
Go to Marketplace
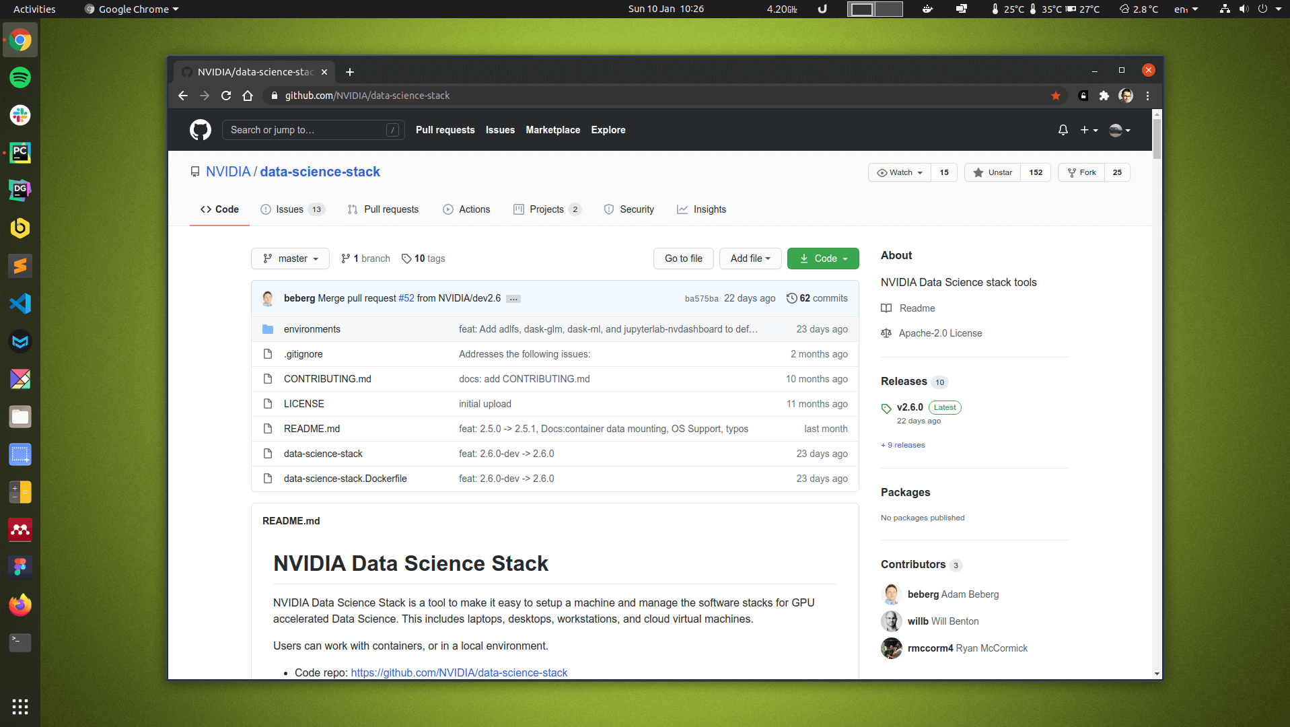pyautogui.click(x=552, y=130)
